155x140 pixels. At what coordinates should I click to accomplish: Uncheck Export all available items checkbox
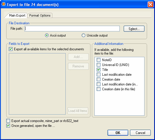pyautogui.click(x=11, y=49)
